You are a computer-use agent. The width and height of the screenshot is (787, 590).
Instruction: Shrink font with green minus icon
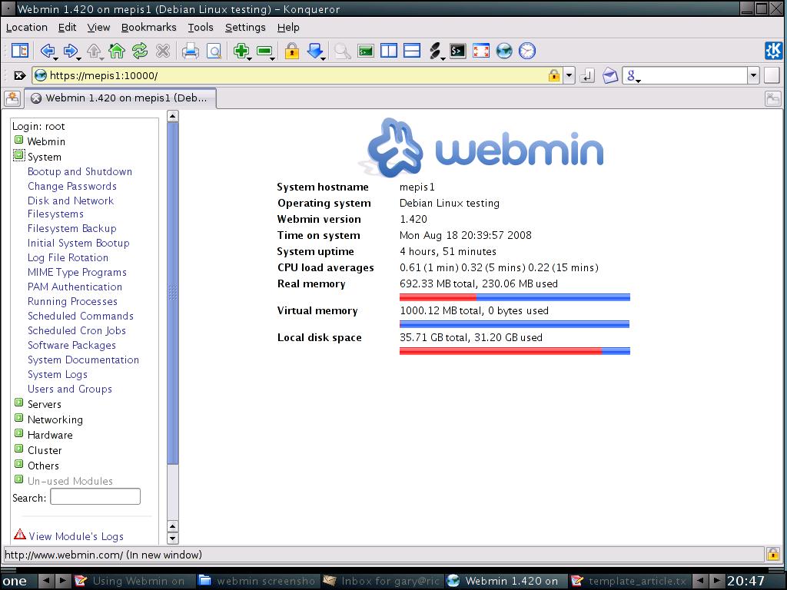264,51
